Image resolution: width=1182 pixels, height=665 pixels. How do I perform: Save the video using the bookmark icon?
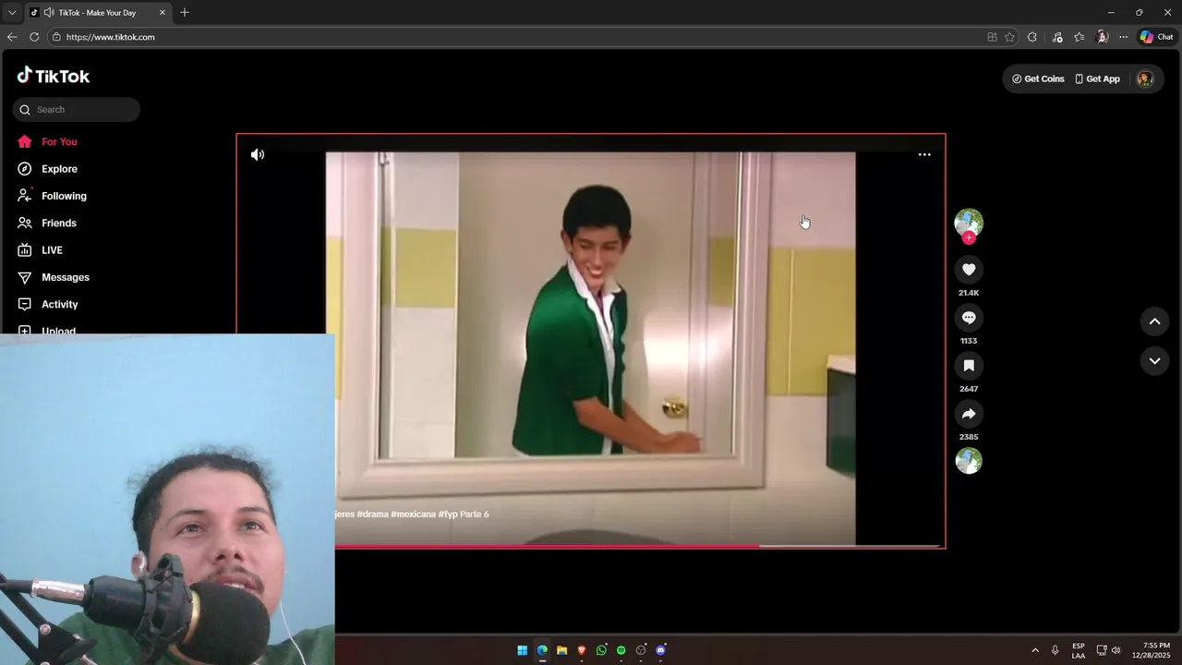click(969, 366)
